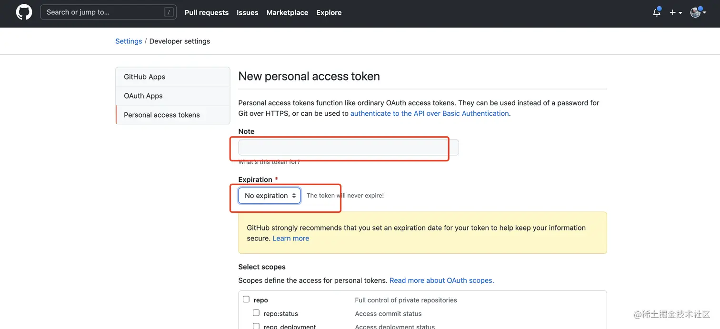Viewport: 720px width, 329px height.
Task: Check the repo scope checkbox
Action: click(246, 299)
